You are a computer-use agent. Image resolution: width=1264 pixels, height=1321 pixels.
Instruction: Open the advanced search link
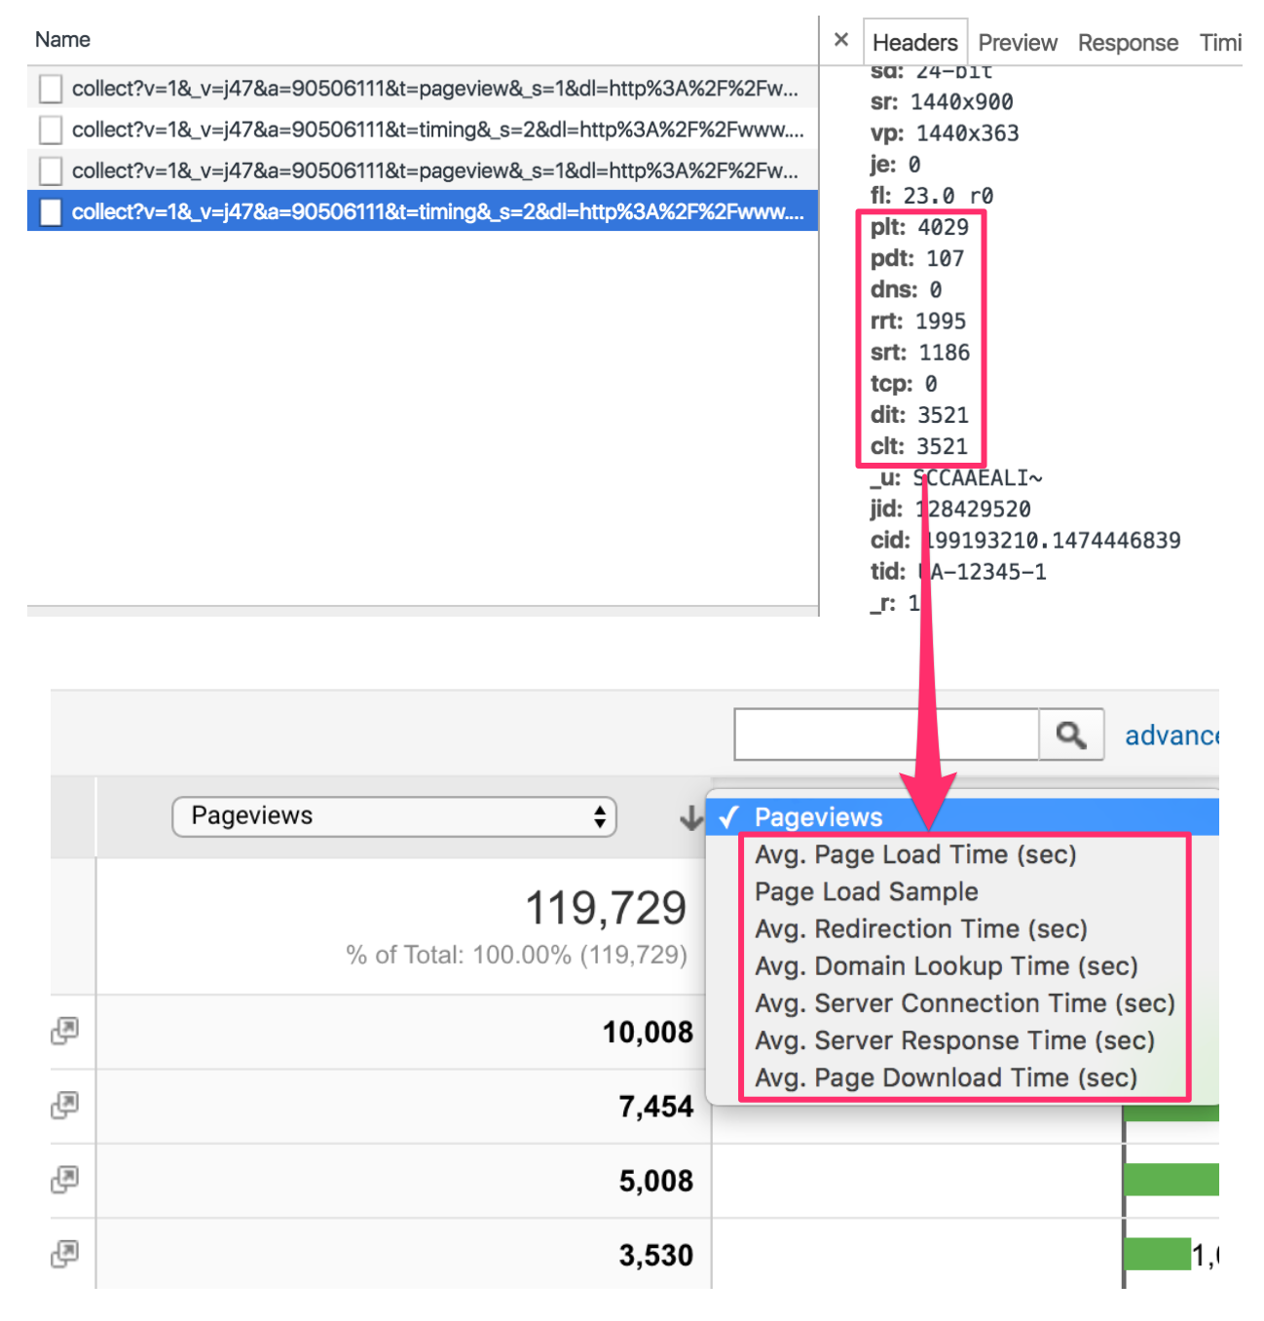(1171, 736)
